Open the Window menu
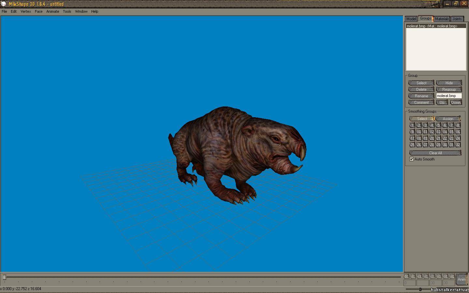 (x=81, y=11)
